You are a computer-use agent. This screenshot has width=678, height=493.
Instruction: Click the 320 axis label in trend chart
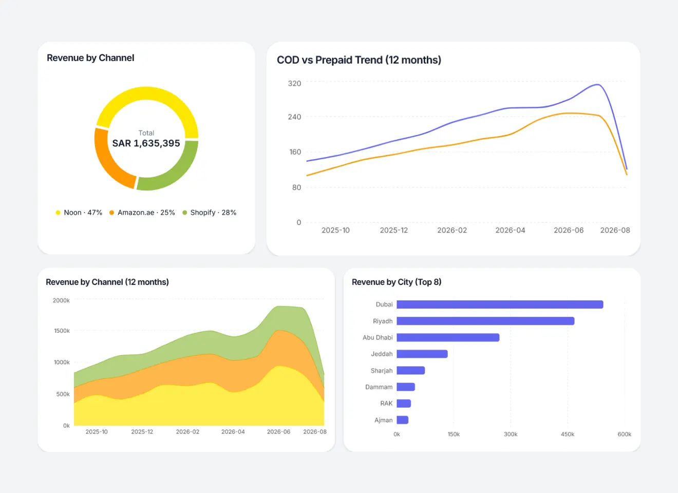pyautogui.click(x=294, y=83)
